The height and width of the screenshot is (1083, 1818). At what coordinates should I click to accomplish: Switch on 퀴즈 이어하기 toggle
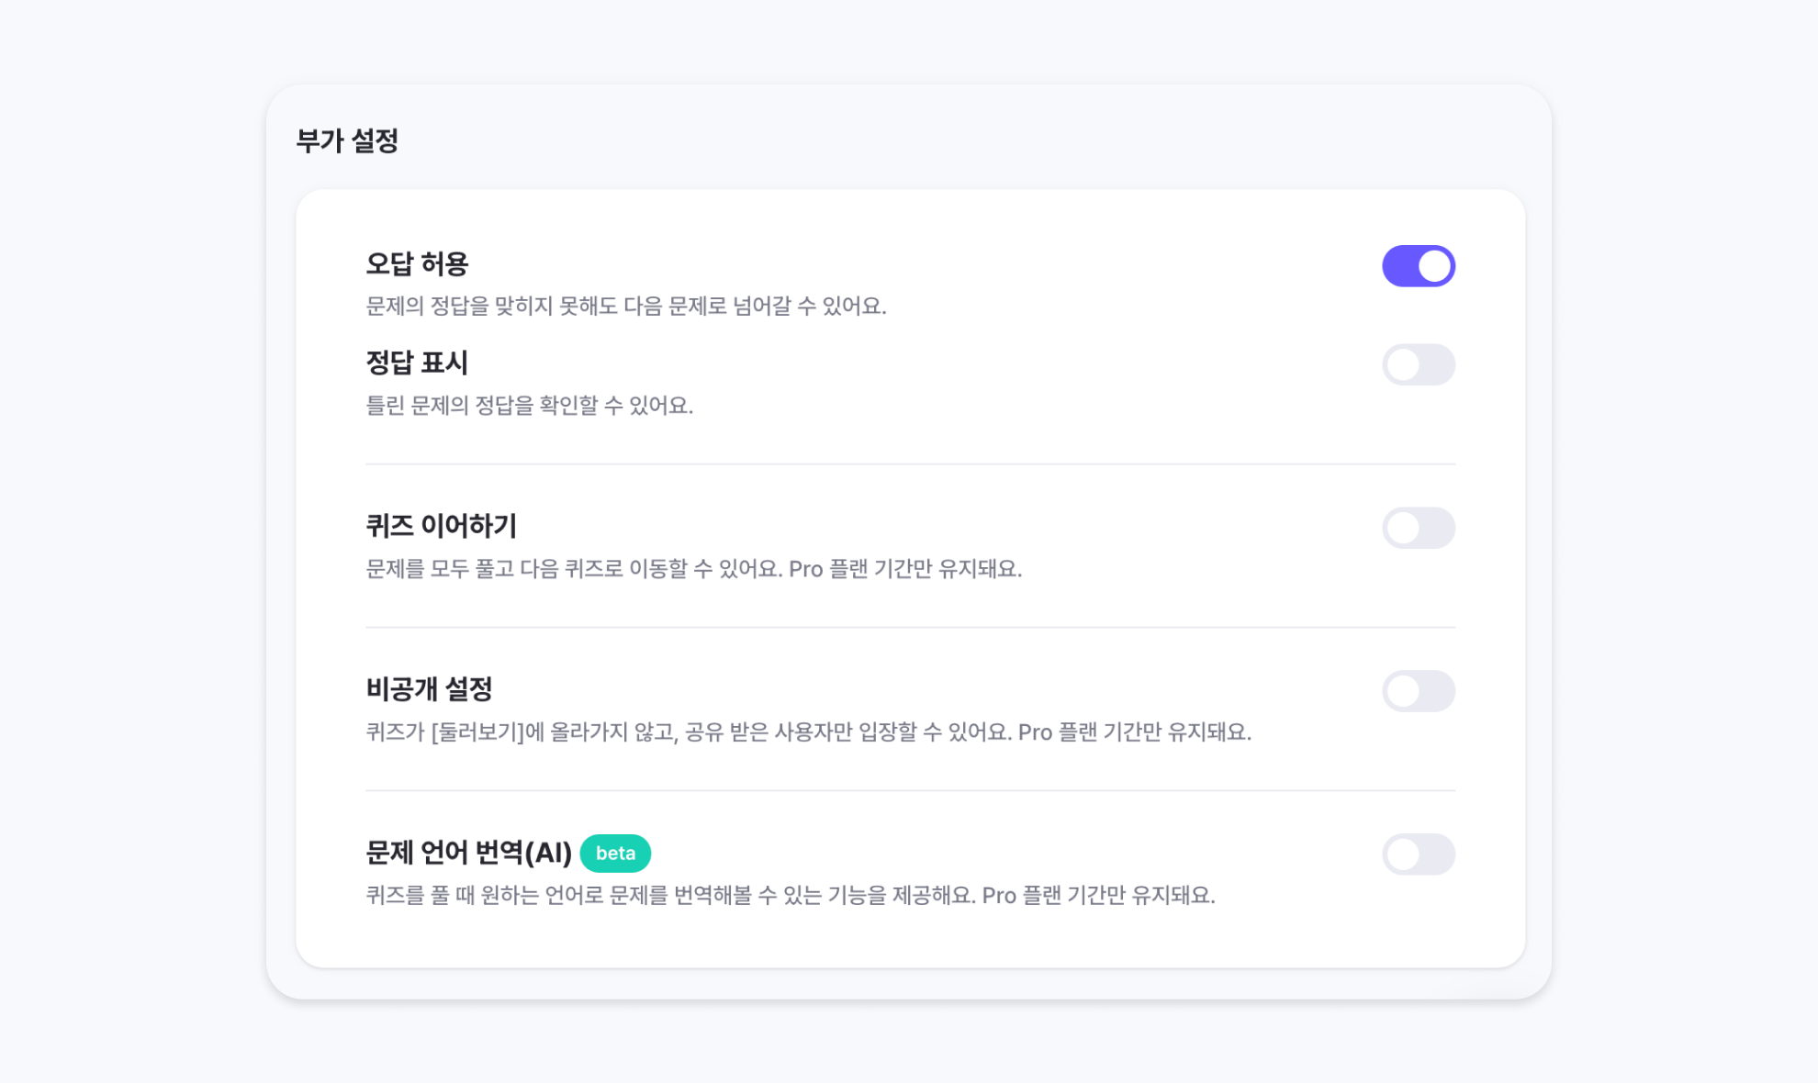tap(1419, 528)
